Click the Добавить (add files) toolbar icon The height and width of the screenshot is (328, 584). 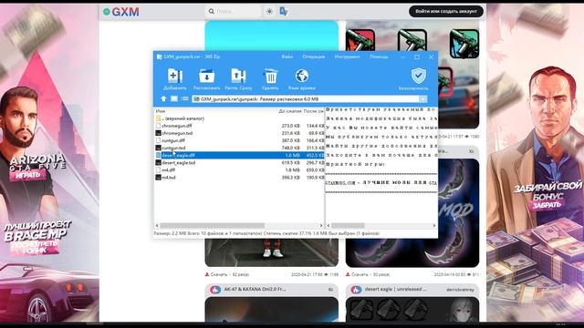(174, 77)
